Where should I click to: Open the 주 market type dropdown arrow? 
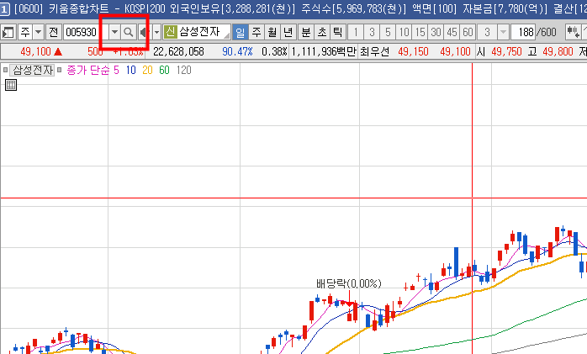coord(38,33)
